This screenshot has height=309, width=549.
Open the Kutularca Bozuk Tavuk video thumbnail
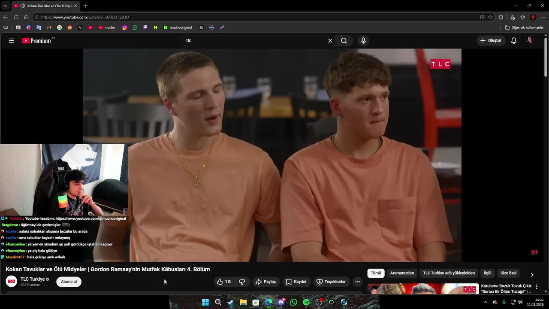(x=423, y=288)
